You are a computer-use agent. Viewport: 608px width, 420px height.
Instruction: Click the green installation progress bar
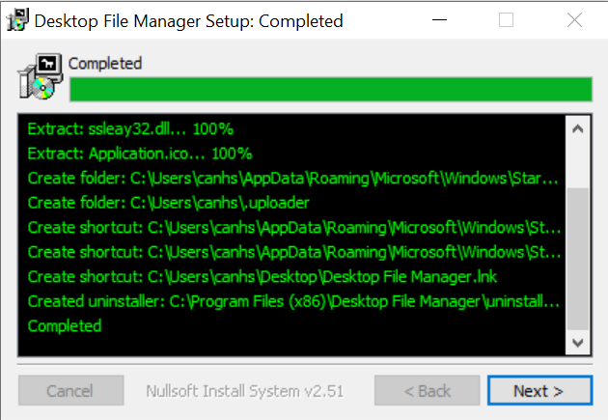point(331,89)
